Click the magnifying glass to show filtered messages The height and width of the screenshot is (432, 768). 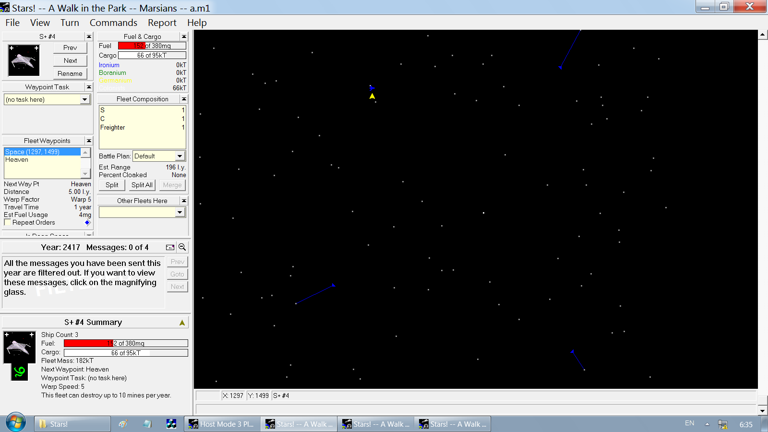pos(182,247)
